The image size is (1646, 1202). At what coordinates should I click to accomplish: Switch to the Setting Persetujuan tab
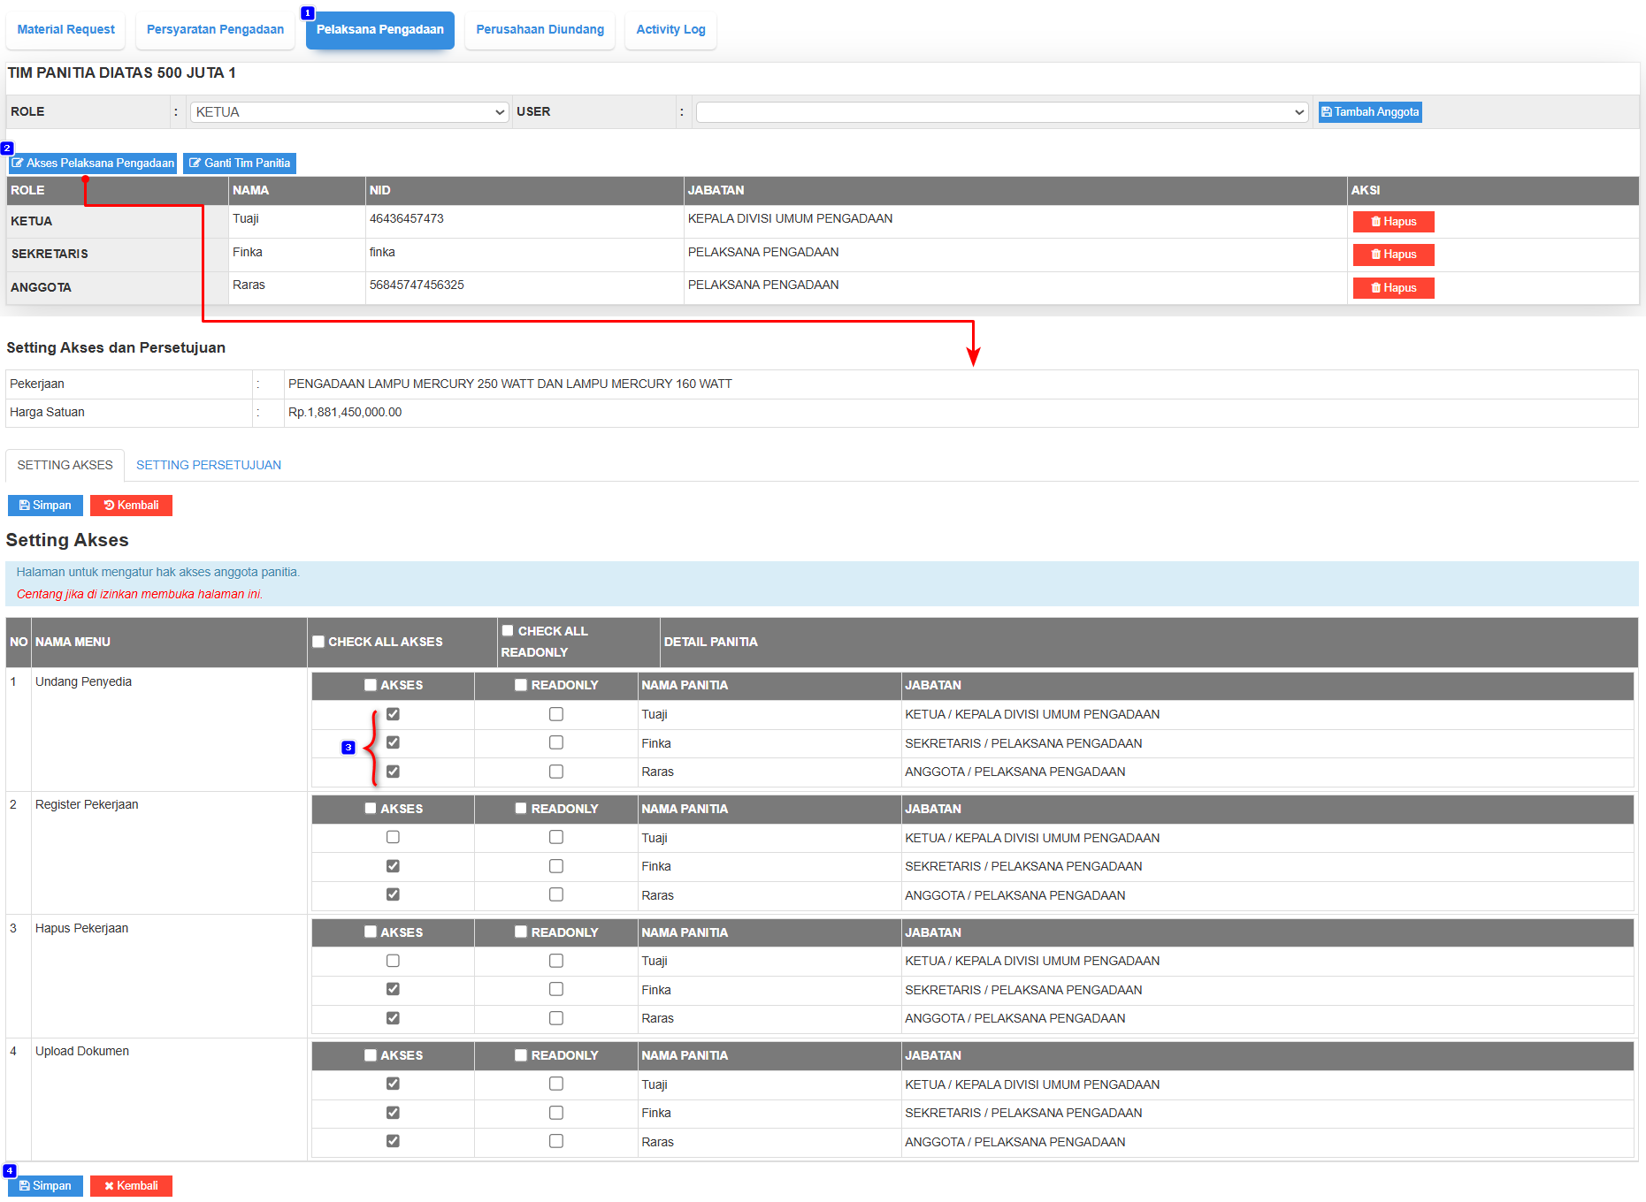click(x=209, y=466)
